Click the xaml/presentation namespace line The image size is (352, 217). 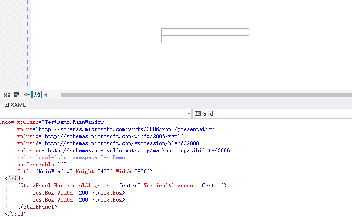point(117,129)
